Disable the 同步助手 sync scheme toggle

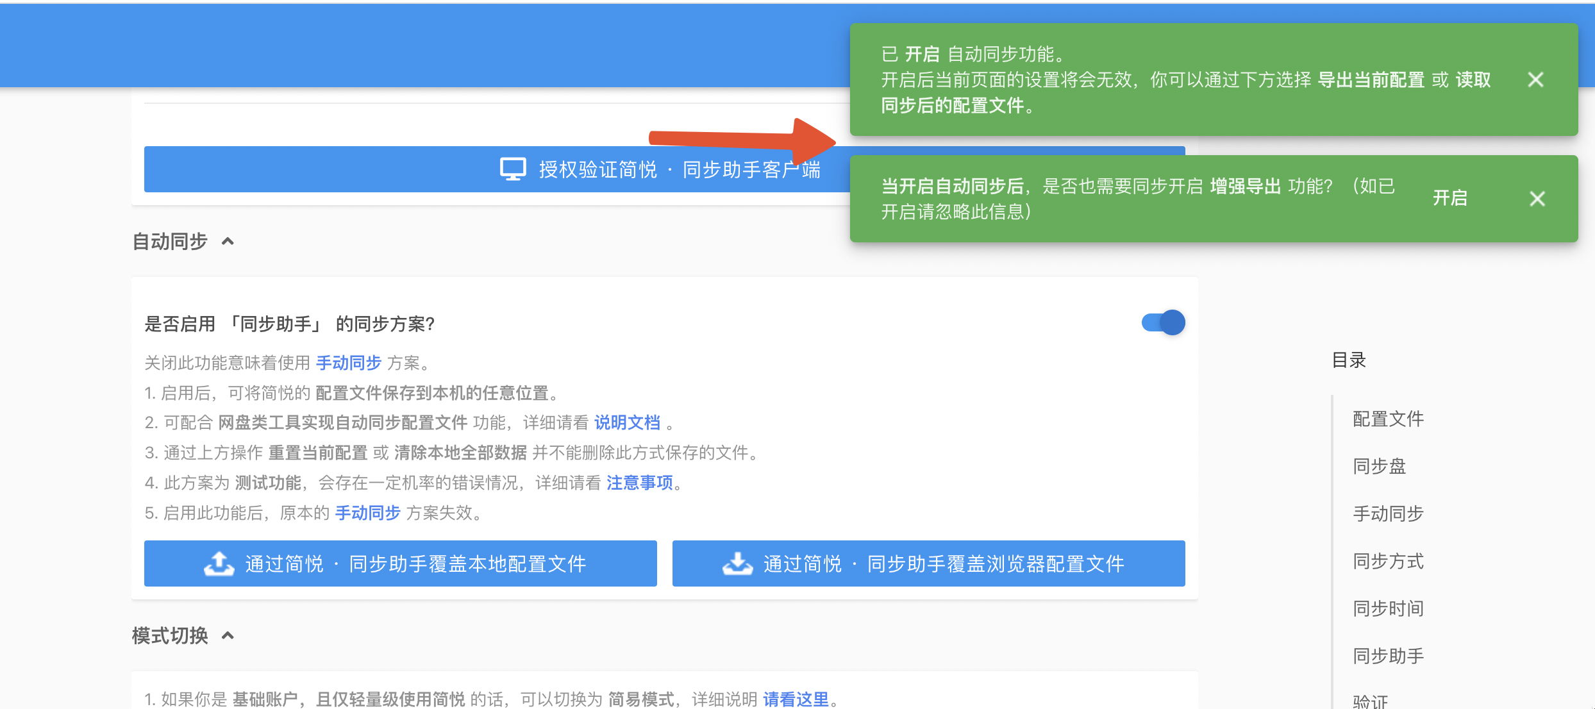(x=1163, y=323)
